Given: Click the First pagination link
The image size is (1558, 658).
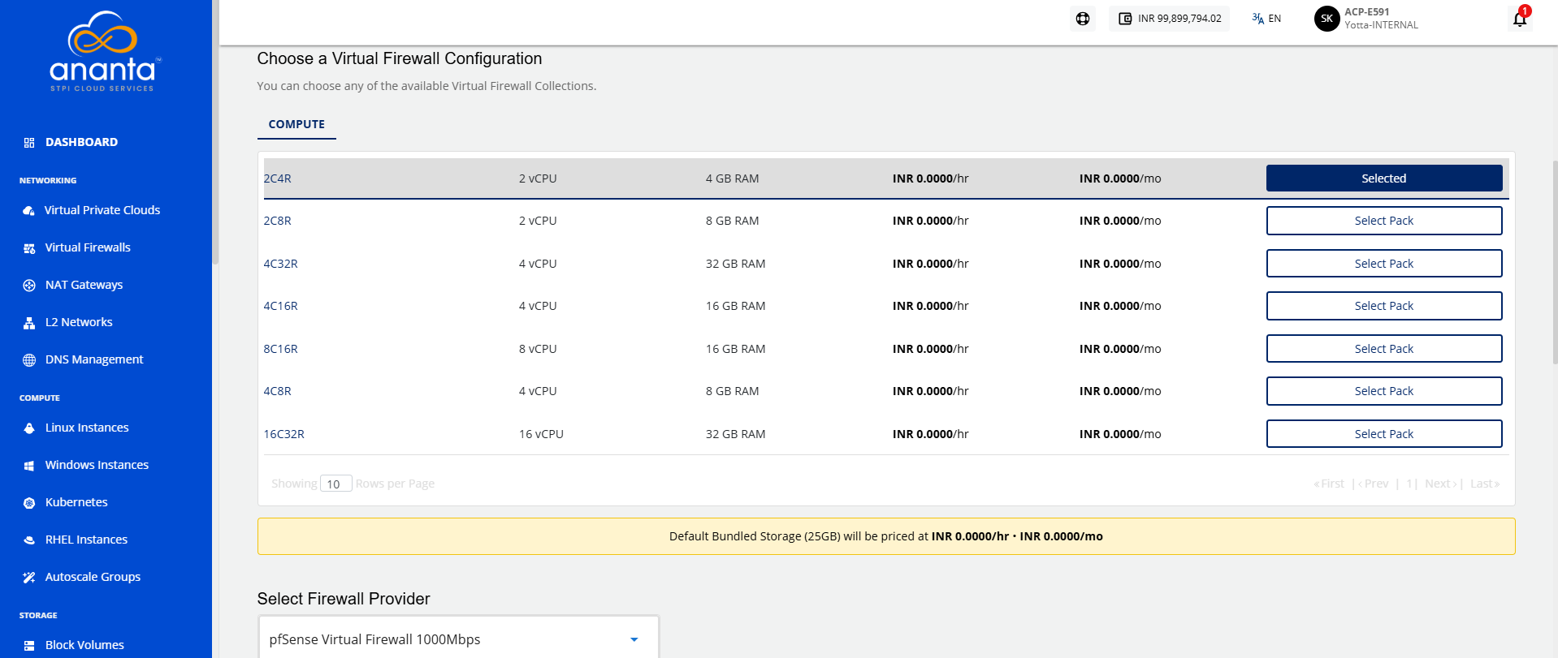Looking at the screenshot, I should point(1329,484).
